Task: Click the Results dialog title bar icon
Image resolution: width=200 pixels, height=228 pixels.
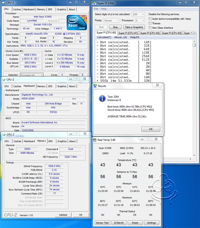Action: (95, 86)
